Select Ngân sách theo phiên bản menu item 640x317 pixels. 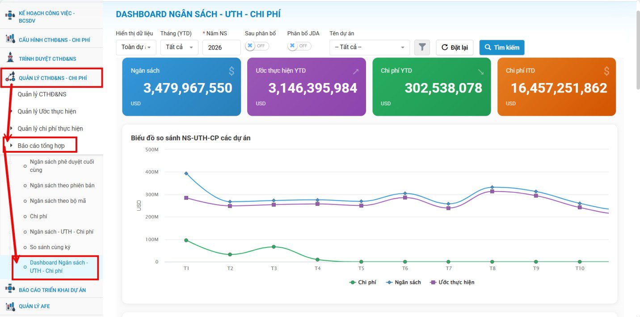pos(62,185)
